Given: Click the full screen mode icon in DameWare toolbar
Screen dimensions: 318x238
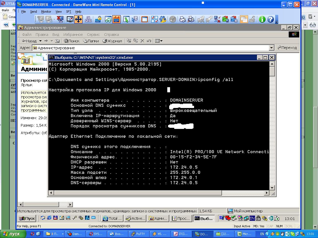Looking at the screenshot, I should click(x=70, y=20).
